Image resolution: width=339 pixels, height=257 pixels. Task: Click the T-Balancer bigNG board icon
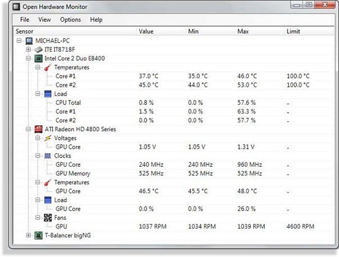(x=39, y=235)
